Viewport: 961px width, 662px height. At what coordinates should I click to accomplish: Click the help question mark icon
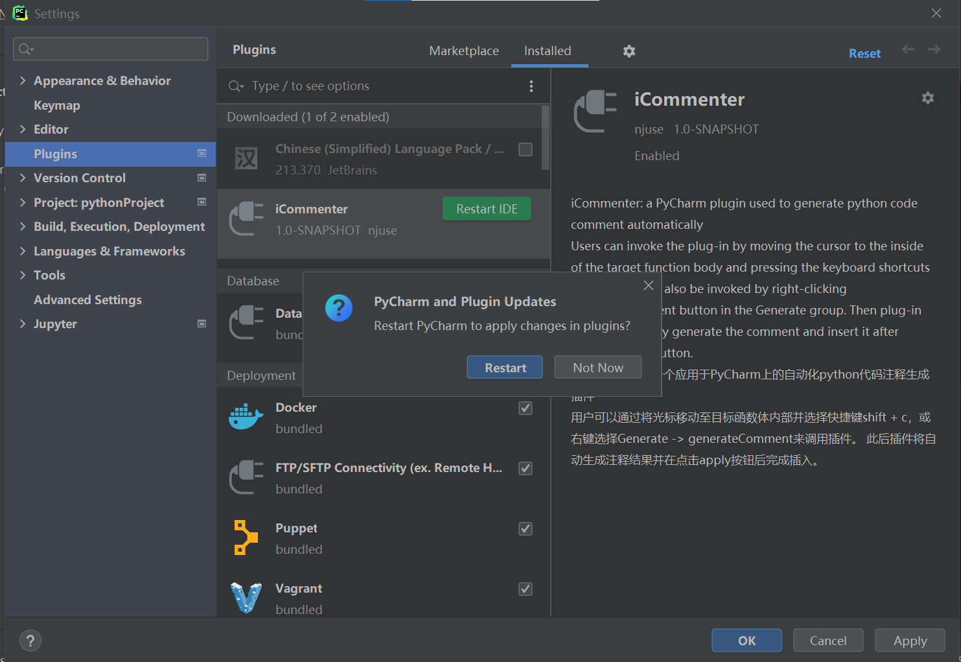[x=30, y=640]
